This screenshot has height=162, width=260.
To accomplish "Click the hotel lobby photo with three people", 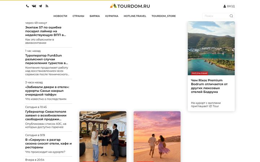I will tap(103, 136).
